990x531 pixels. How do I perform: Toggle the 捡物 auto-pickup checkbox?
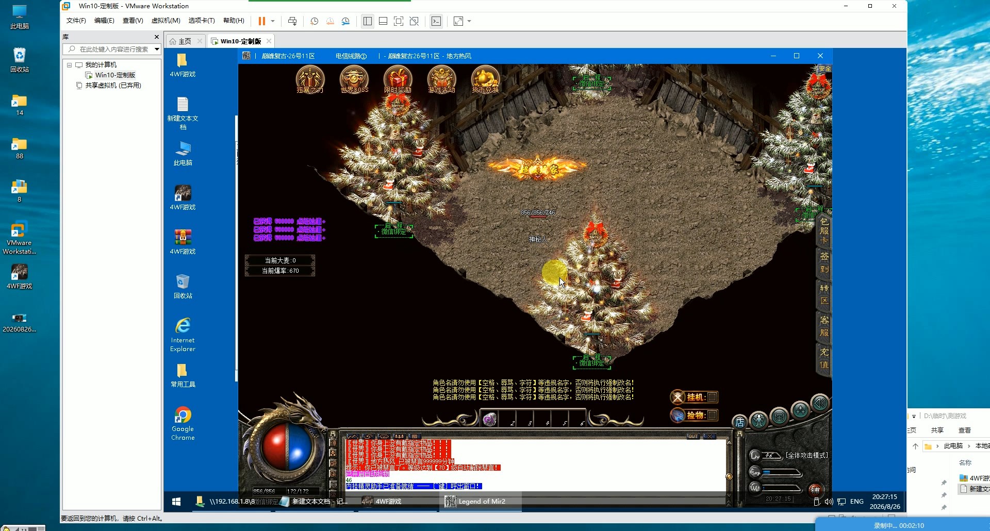click(x=712, y=415)
